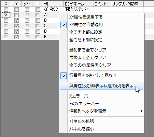154x137 pixels.
Task: Choose パネルの拡張 from the menu
Action: (x=101, y=122)
